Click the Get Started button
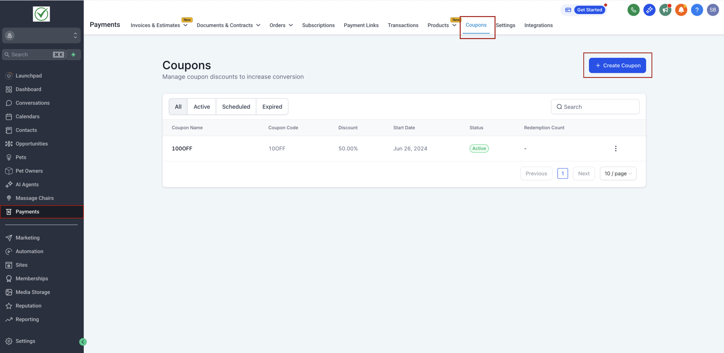Image resolution: width=724 pixels, height=353 pixels. [589, 10]
